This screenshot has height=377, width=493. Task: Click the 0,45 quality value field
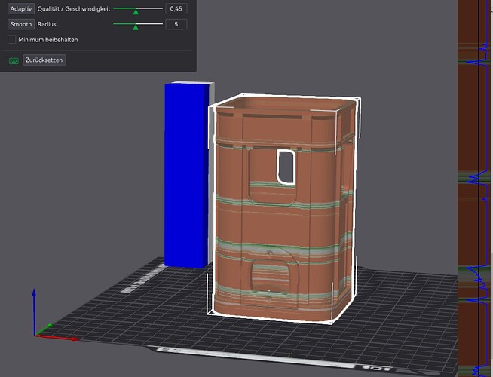[176, 9]
